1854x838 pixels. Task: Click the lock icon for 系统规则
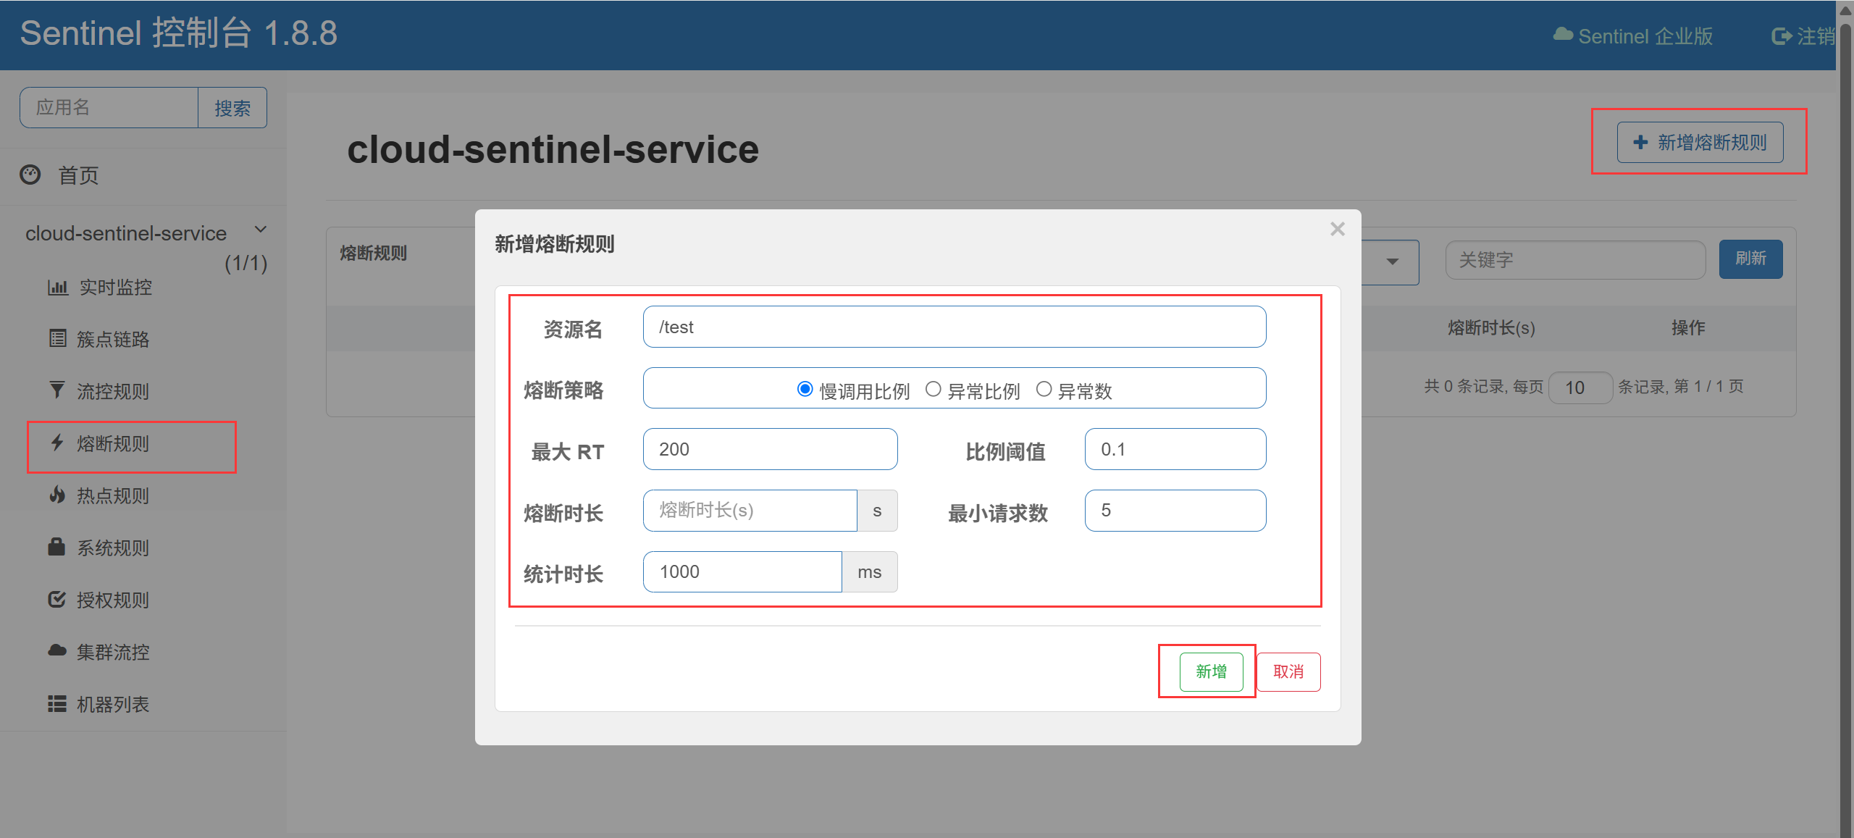click(56, 547)
